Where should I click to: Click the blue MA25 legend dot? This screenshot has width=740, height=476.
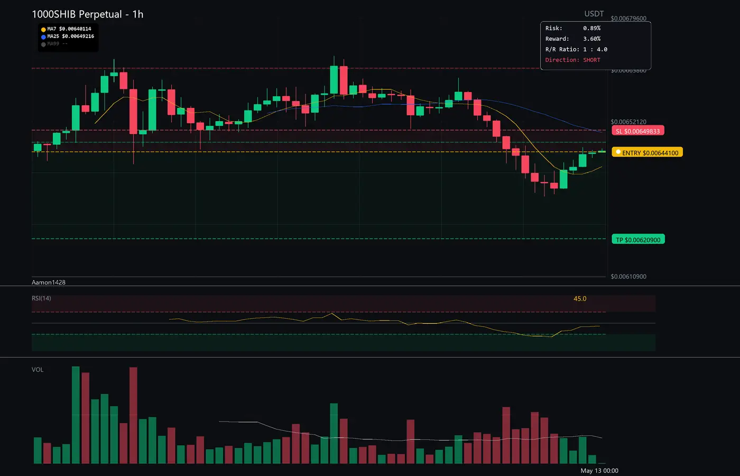point(43,37)
